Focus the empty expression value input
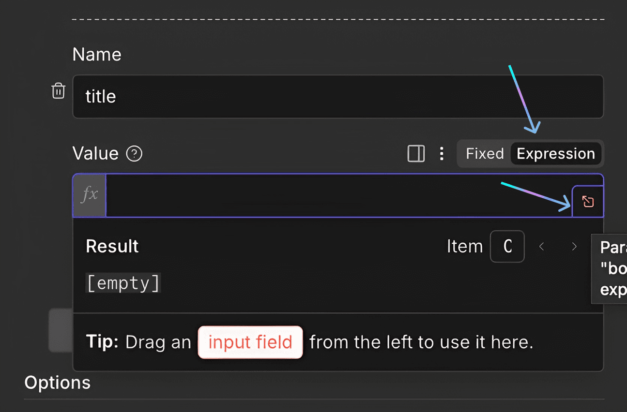Screen dimensions: 627x412 click(x=337, y=195)
